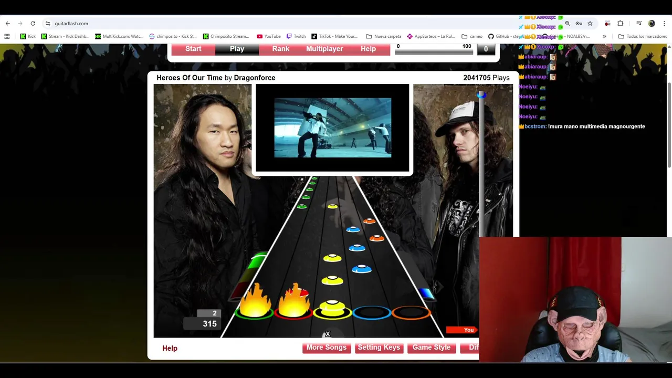Open the Kick bookmark
The width and height of the screenshot is (672, 378).
[x=28, y=36]
